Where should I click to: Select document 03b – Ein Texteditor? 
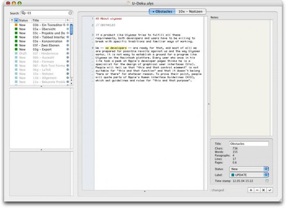click(40, 25)
